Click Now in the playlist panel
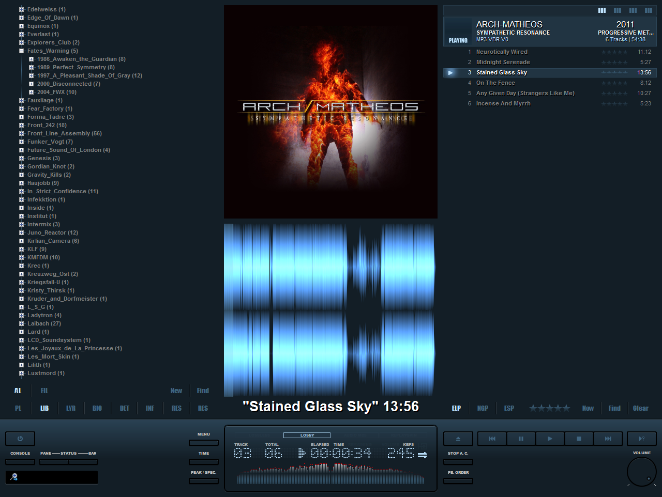662x497 pixels. tap(588, 409)
